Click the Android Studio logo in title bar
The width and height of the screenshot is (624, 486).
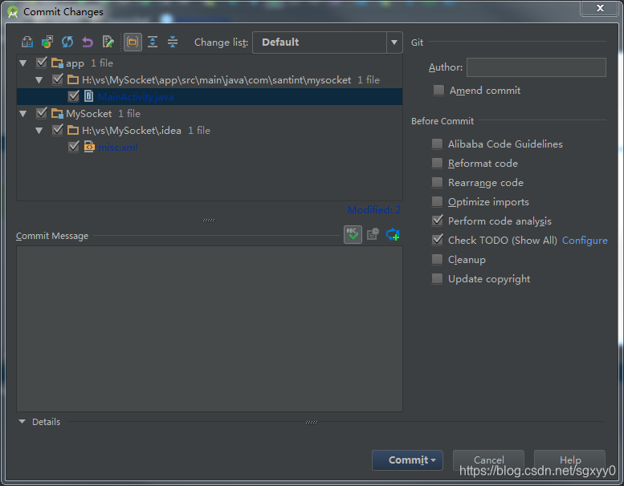(x=13, y=12)
